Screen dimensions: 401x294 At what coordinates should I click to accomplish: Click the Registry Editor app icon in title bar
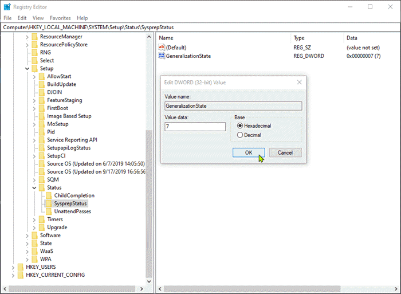[x=7, y=7]
